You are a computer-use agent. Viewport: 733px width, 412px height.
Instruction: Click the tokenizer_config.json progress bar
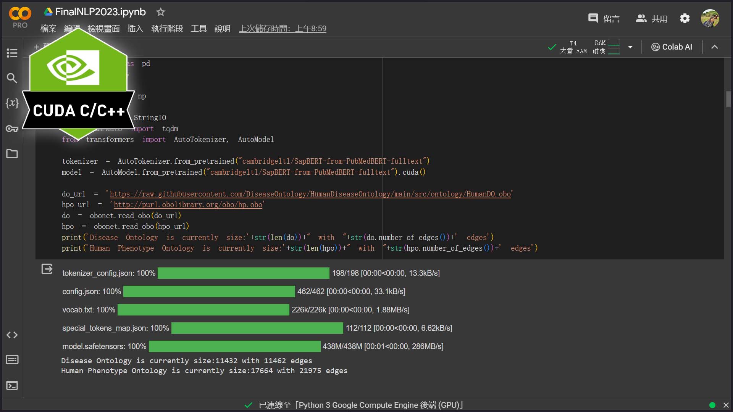244,273
